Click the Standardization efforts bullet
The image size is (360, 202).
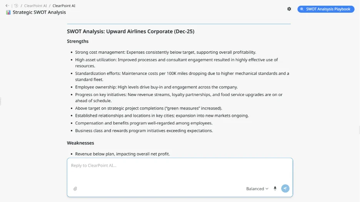coord(182,76)
